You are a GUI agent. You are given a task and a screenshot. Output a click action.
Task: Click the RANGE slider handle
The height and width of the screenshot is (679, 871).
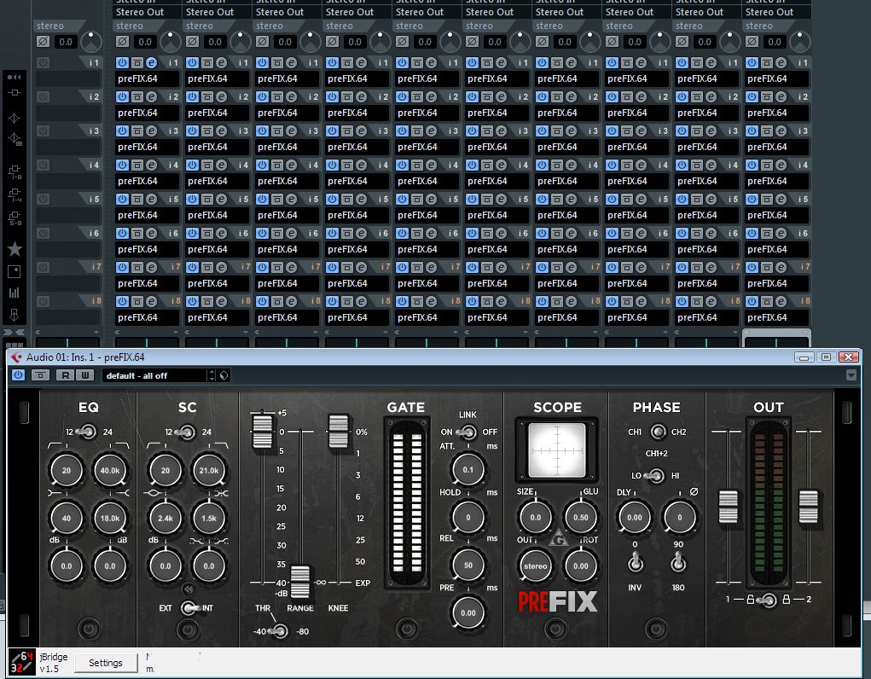click(300, 582)
